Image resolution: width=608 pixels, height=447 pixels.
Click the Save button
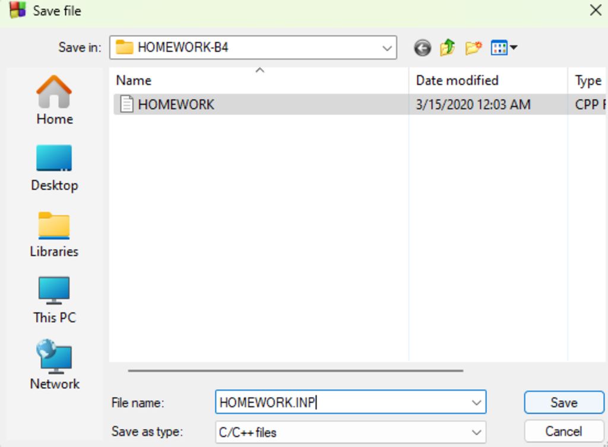(x=564, y=402)
